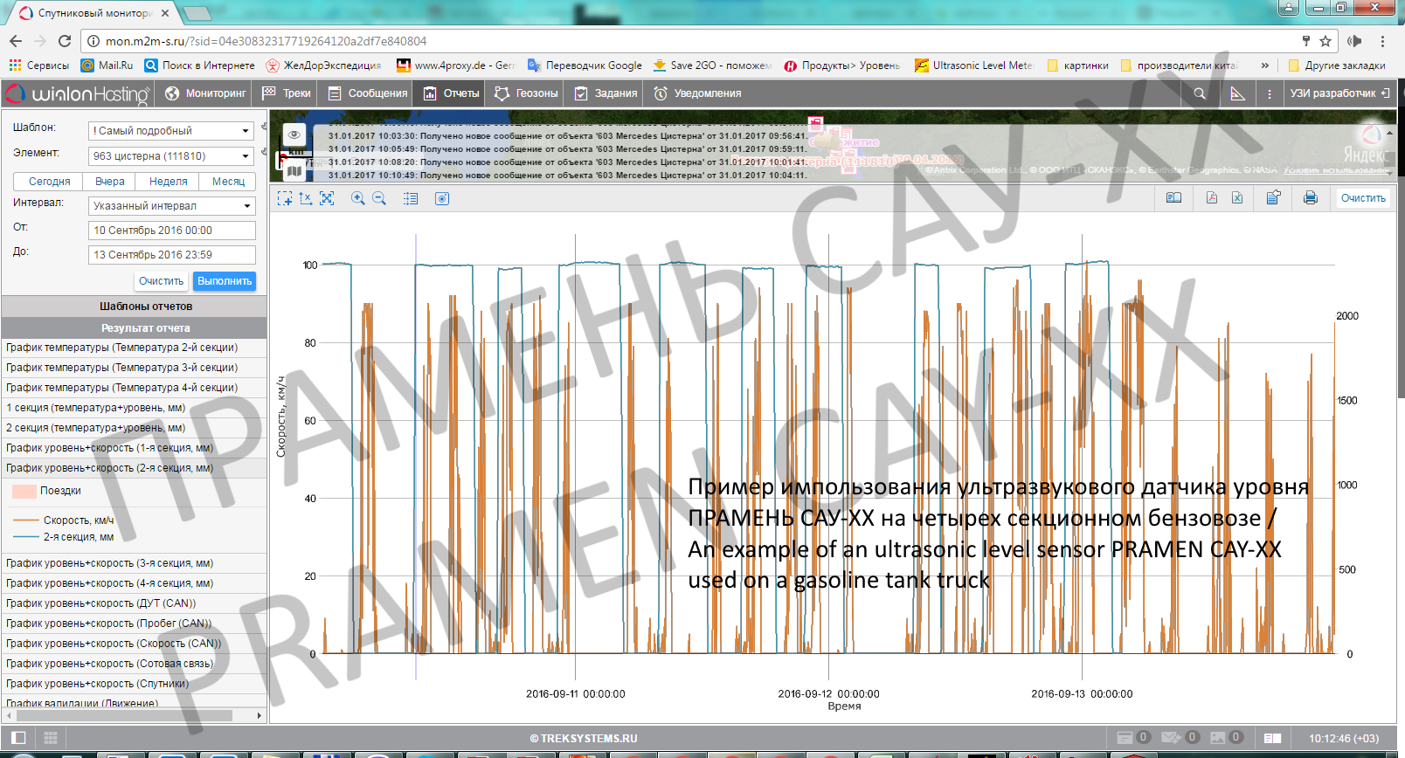This screenshot has width=1405, height=758.
Task: Export report to Excel icon
Action: point(1237,198)
